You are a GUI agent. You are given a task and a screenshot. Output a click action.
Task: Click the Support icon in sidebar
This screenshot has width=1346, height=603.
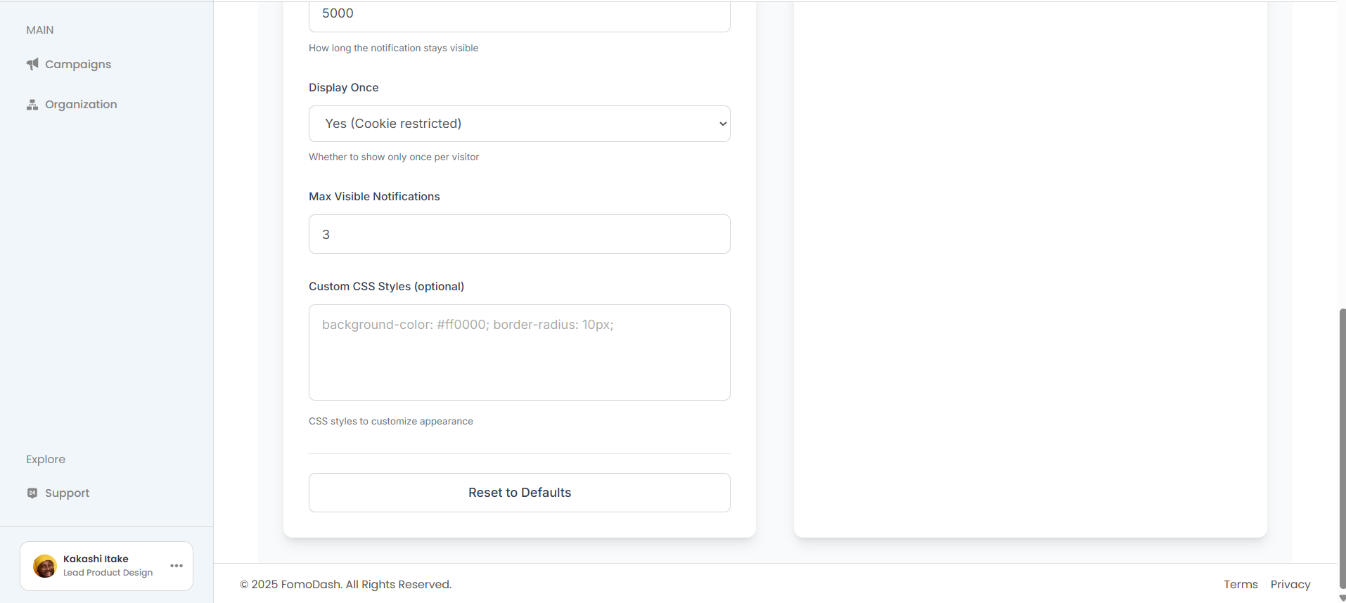tap(32, 493)
